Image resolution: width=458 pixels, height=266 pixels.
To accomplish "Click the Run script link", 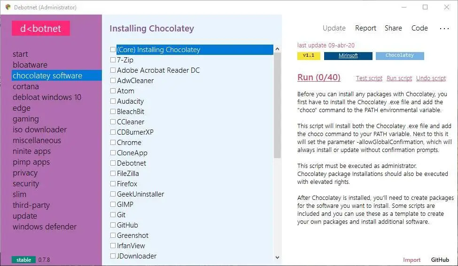I will pyautogui.click(x=399, y=78).
